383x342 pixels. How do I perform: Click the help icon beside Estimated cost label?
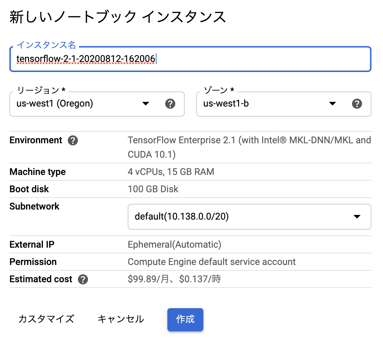pyautogui.click(x=83, y=279)
